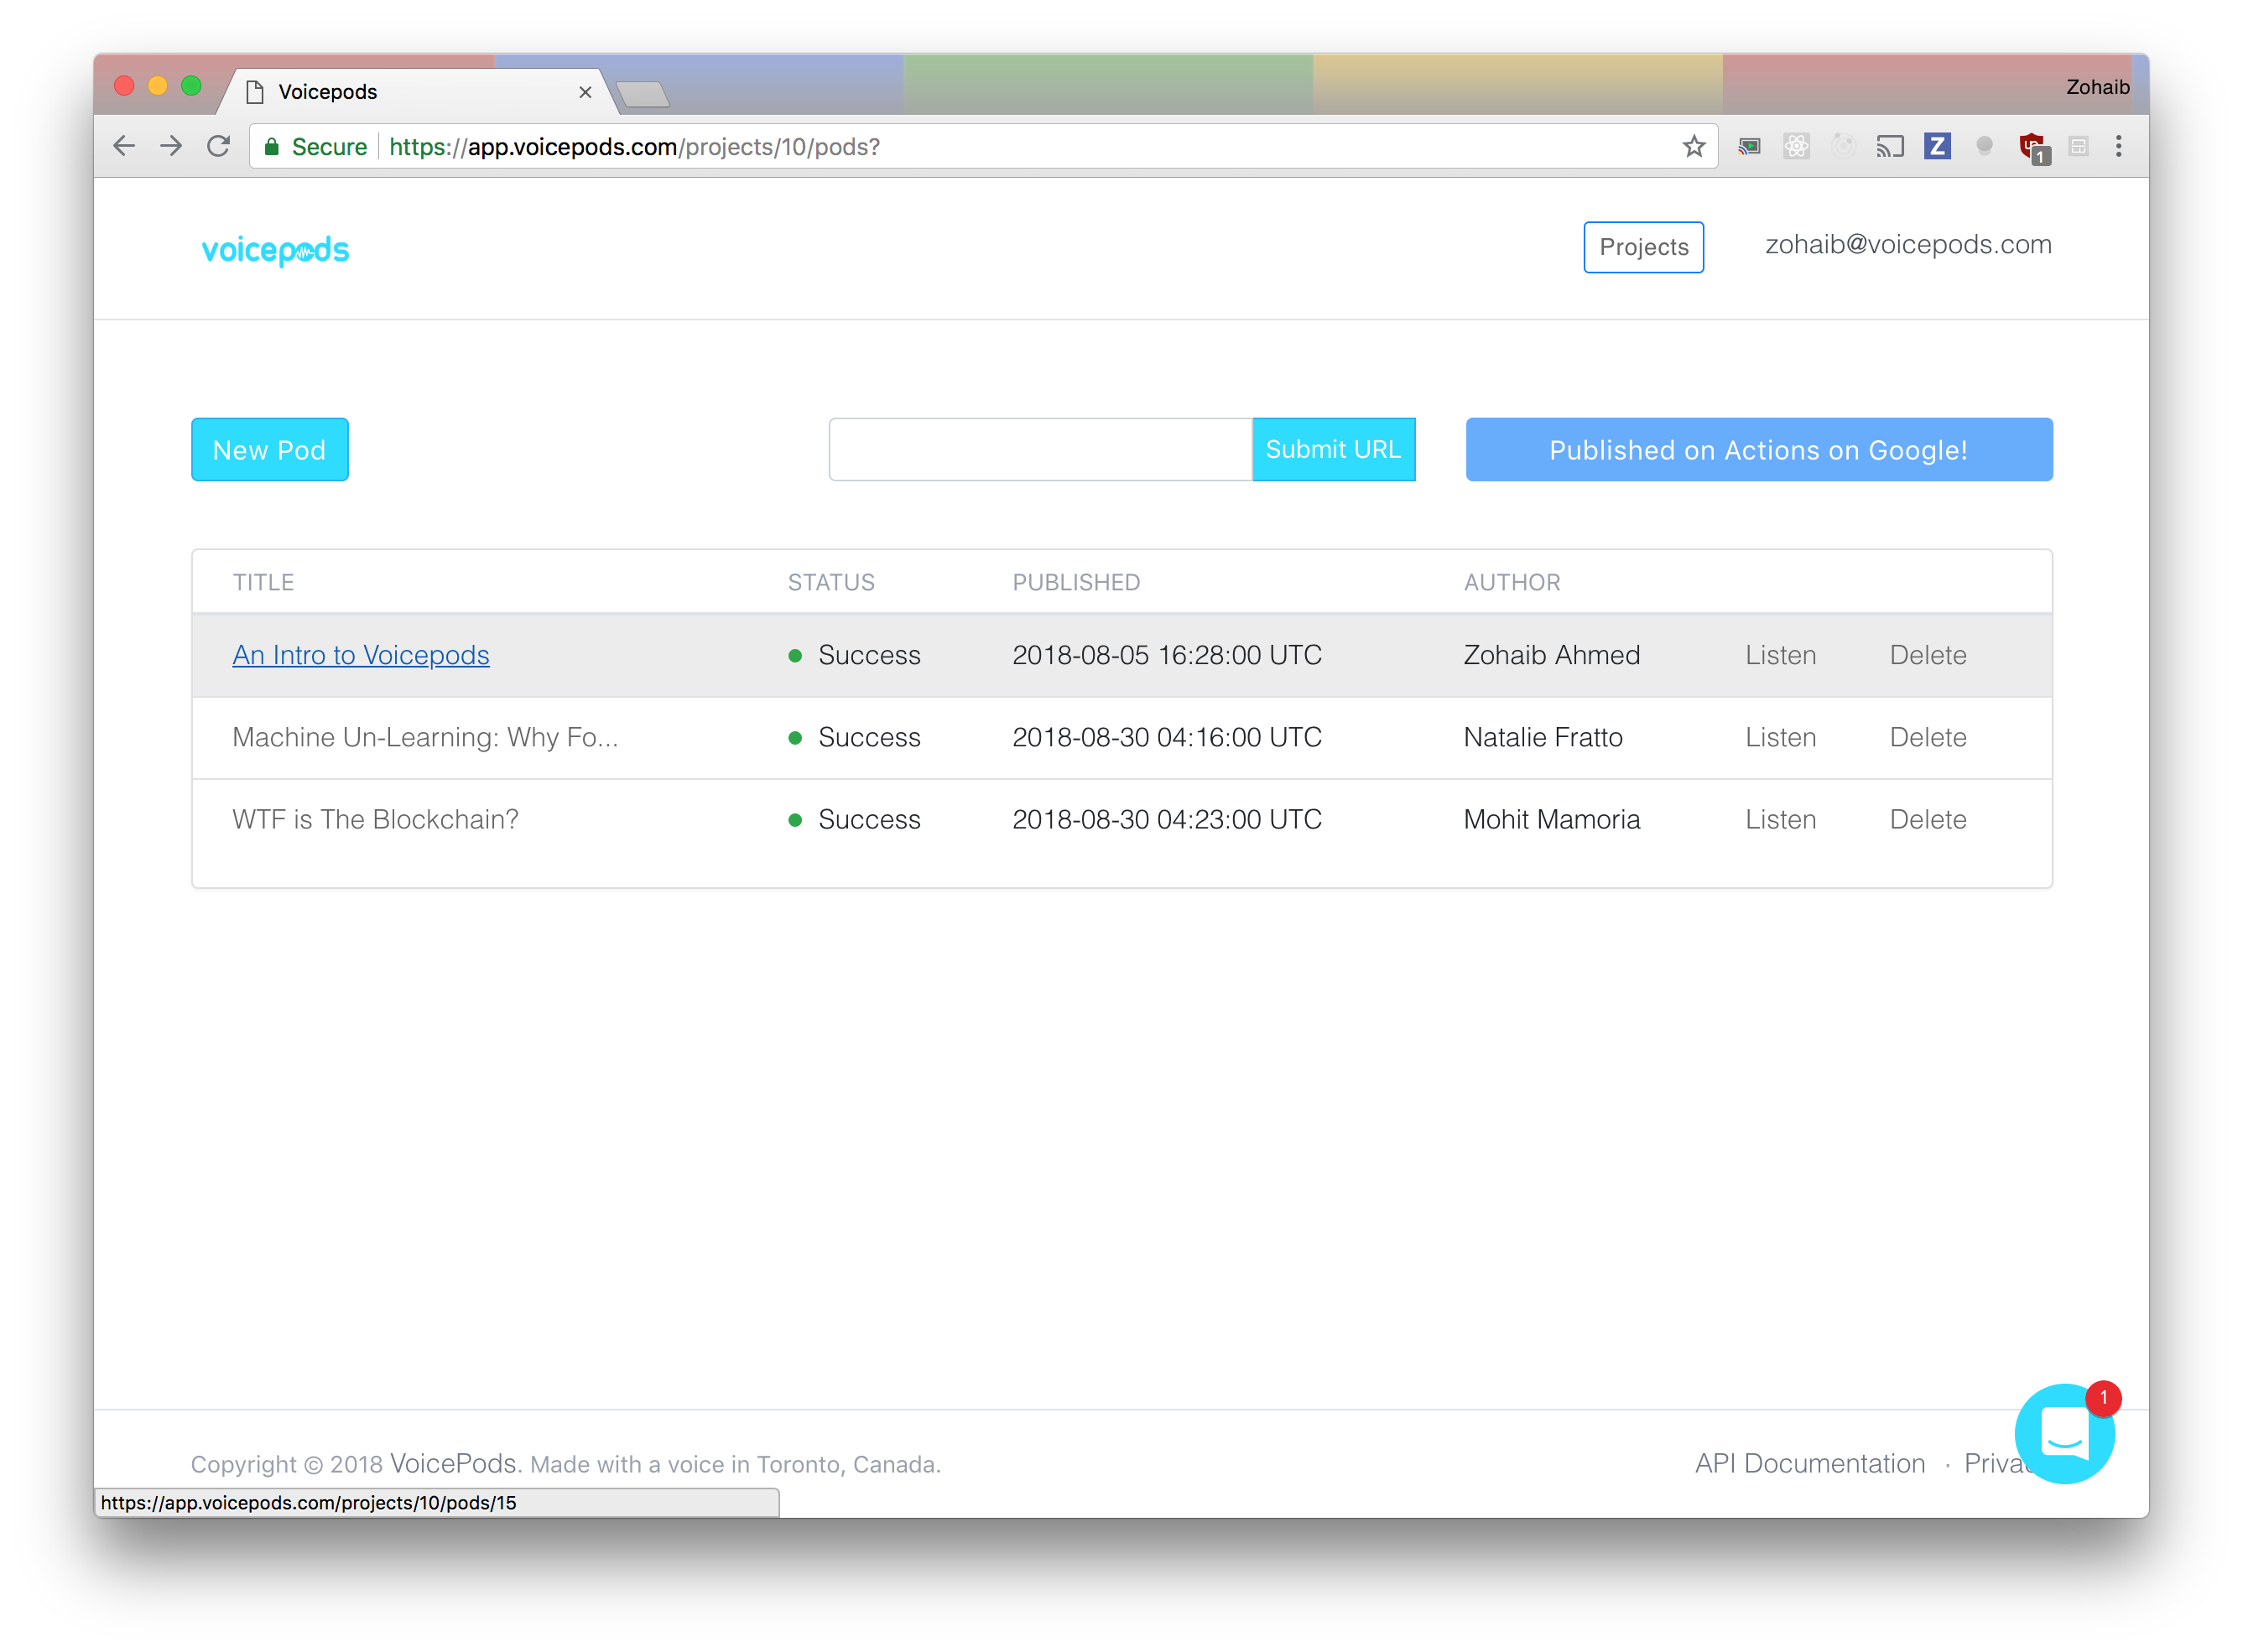Viewport: 2243px width, 1652px height.
Task: Click the grey circle extension icon
Action: click(x=1984, y=146)
